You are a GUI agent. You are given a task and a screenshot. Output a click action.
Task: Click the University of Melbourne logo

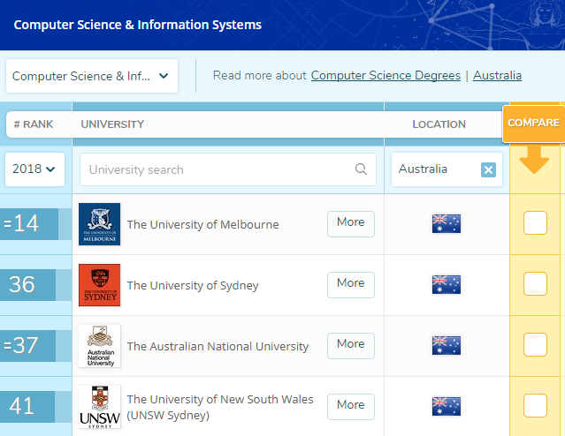point(99,224)
